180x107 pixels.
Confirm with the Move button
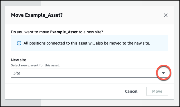point(157,91)
